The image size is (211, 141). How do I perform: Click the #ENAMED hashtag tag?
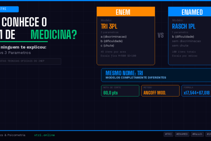tap(182, 134)
